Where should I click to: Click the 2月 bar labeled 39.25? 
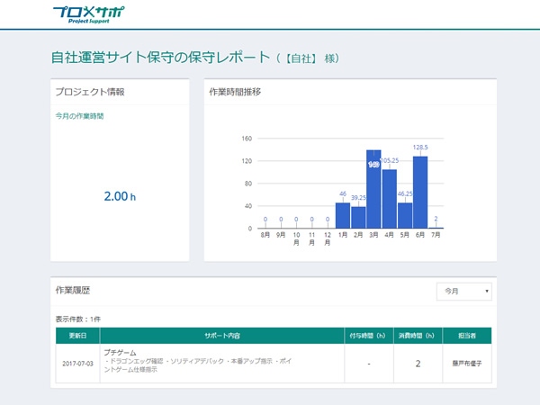pyautogui.click(x=358, y=217)
